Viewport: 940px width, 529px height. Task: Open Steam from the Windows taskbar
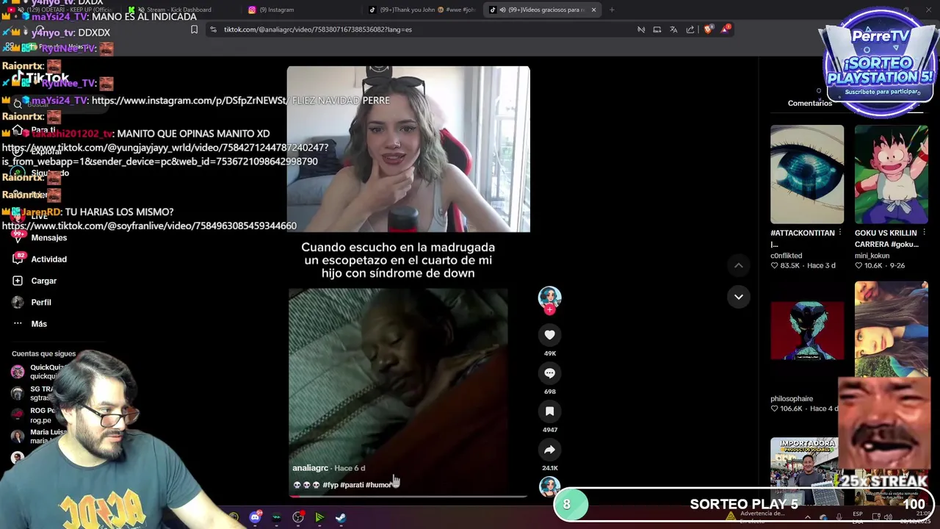coord(341,517)
